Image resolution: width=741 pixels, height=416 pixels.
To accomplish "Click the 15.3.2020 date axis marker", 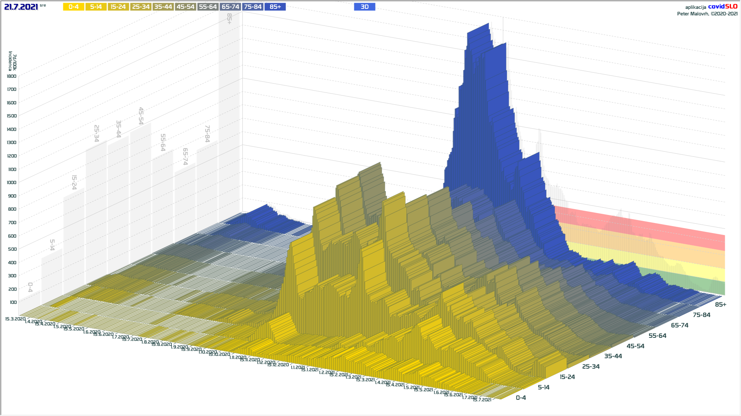I will click(15, 319).
